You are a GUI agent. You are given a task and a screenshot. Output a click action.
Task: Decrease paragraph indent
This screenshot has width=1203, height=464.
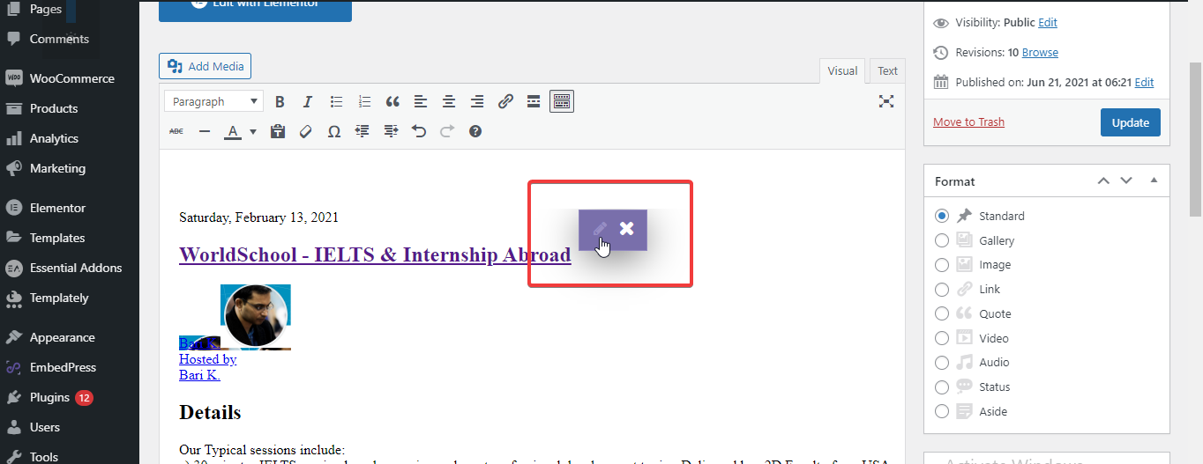click(362, 131)
